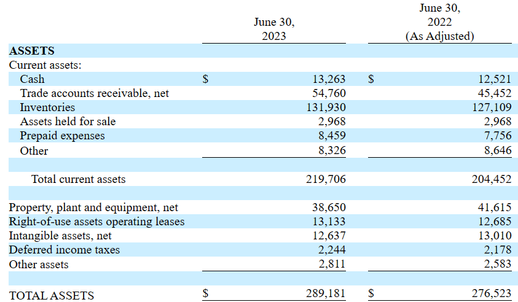The image size is (518, 302).
Task: Click the Current assets row label
Action: pyautogui.click(x=45, y=64)
